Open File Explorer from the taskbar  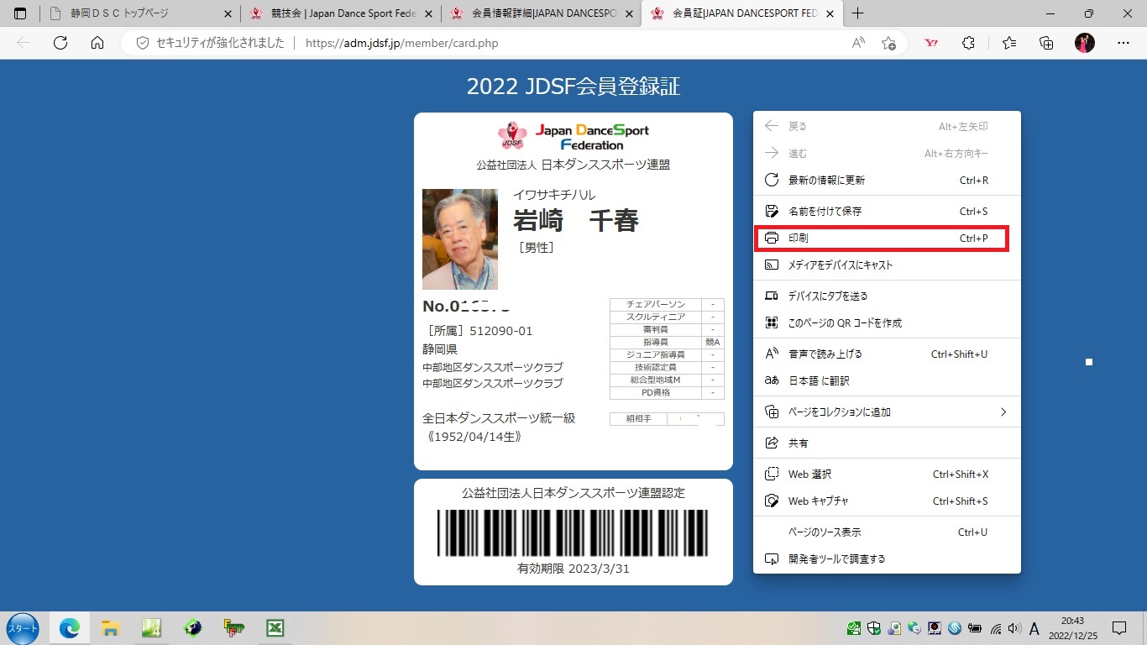110,628
